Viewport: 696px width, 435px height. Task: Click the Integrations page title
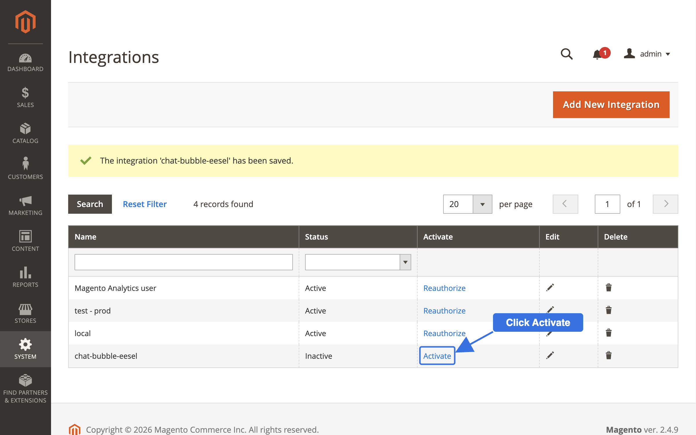[114, 57]
